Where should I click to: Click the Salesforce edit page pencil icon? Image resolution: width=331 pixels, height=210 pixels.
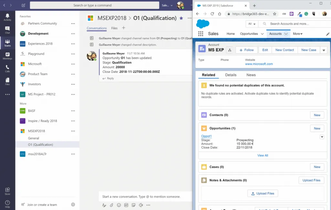[x=328, y=34]
